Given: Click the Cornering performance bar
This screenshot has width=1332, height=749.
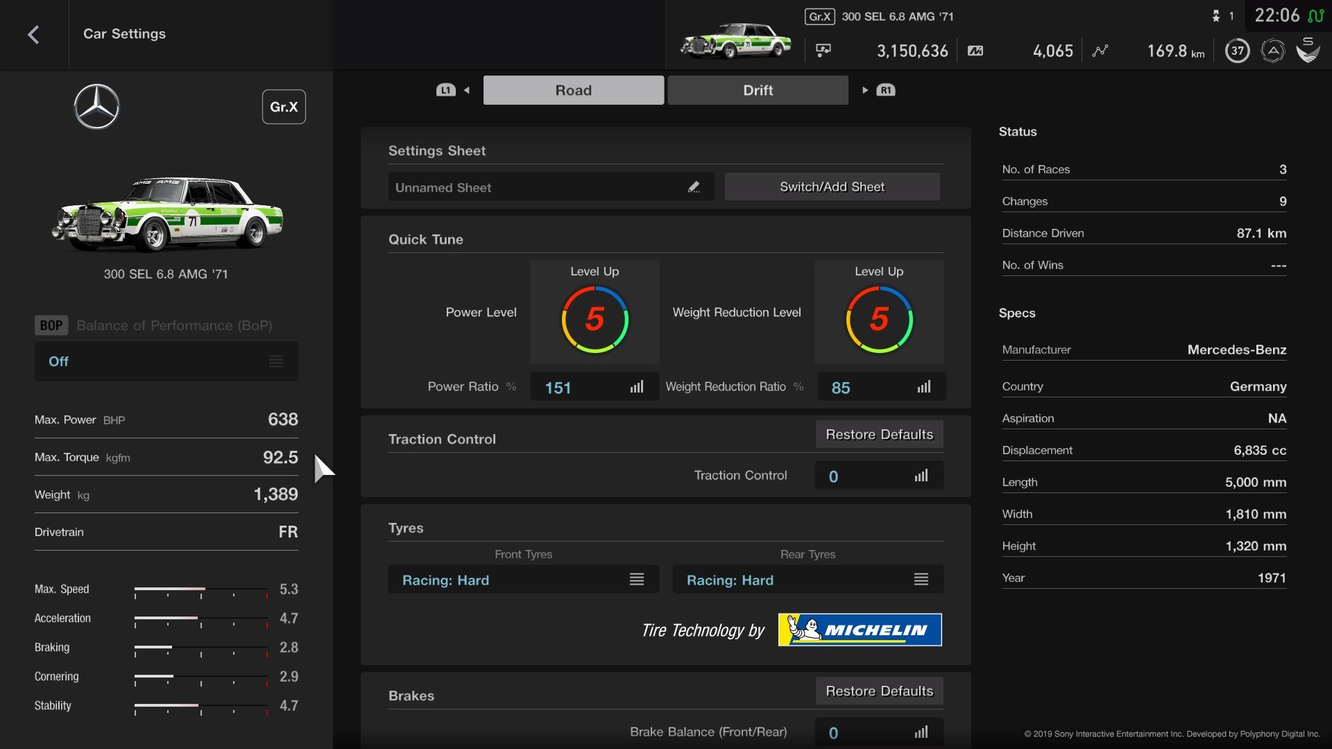Looking at the screenshot, I should [x=201, y=678].
